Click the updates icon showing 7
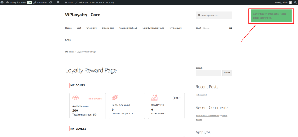 52,2
